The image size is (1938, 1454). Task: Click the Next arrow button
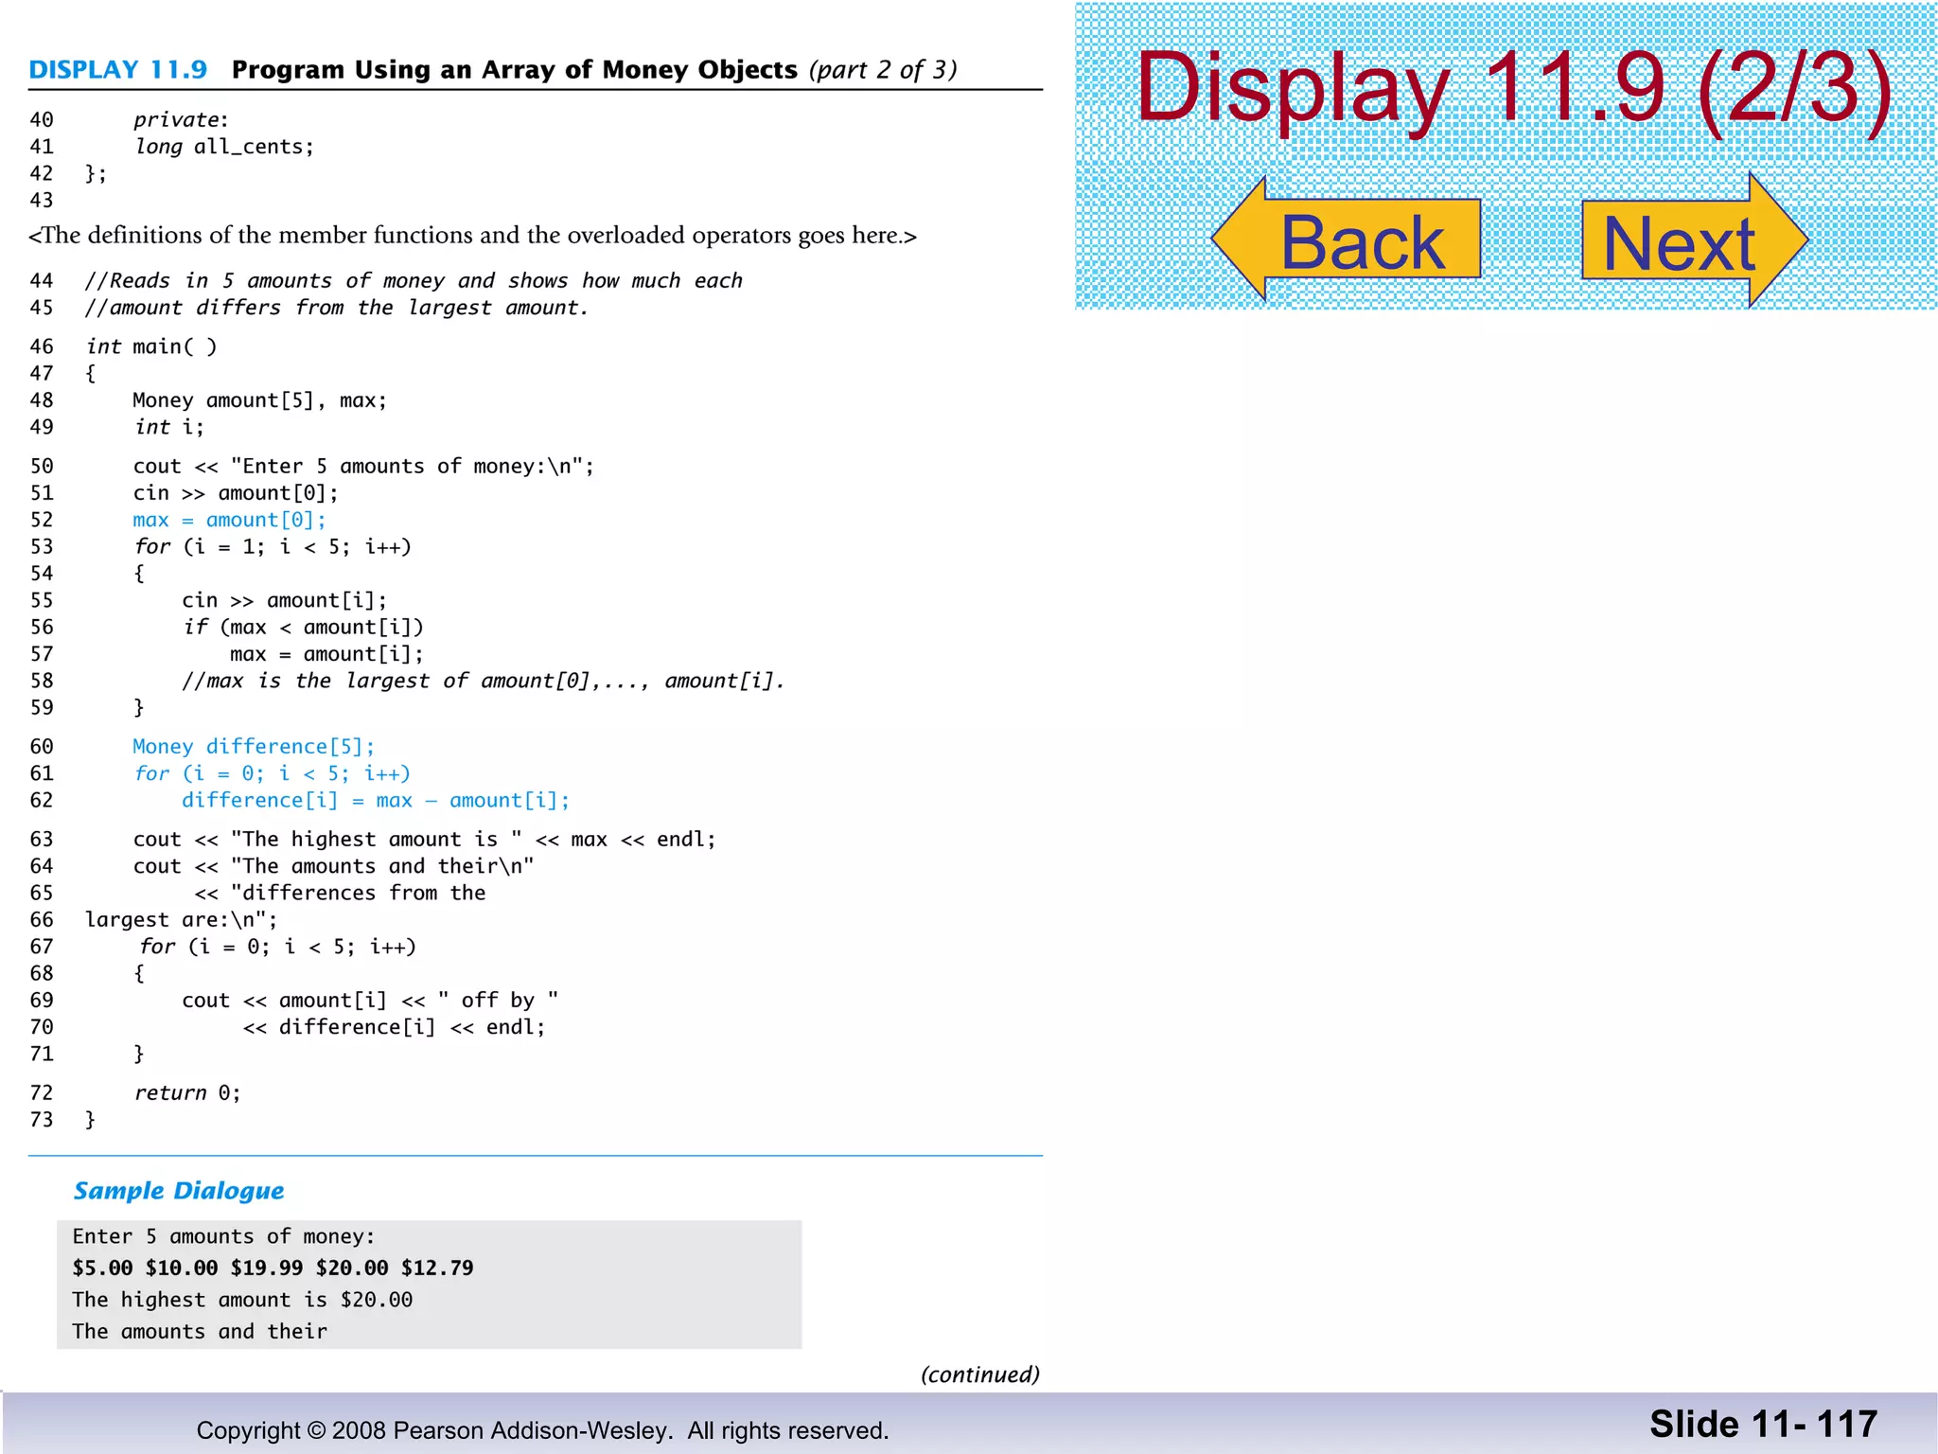[x=1695, y=239]
